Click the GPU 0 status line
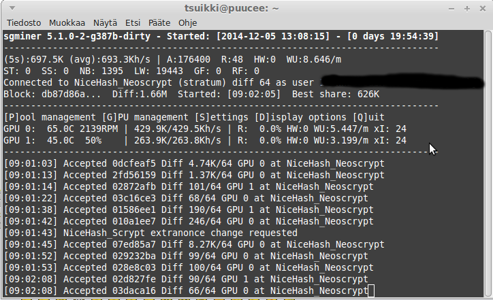 (205, 129)
